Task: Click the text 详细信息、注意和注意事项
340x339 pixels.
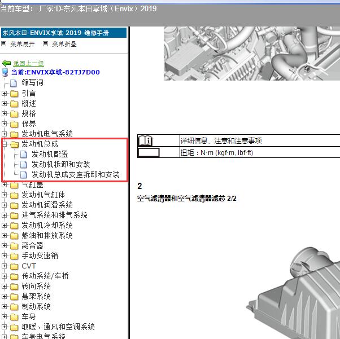Action: [221, 141]
